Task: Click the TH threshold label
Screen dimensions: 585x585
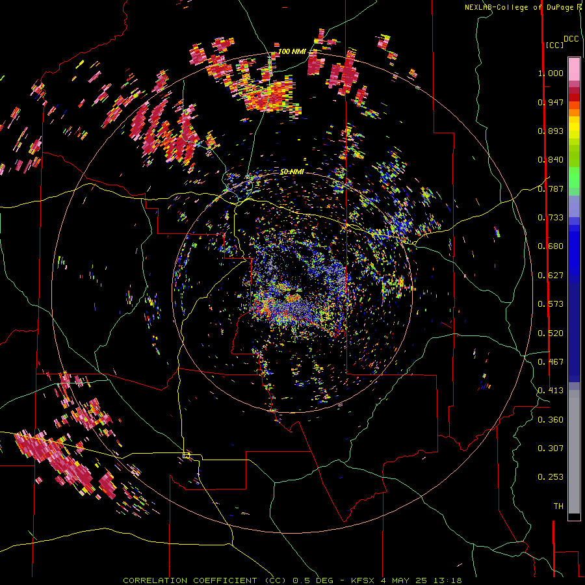Action: pyautogui.click(x=558, y=506)
